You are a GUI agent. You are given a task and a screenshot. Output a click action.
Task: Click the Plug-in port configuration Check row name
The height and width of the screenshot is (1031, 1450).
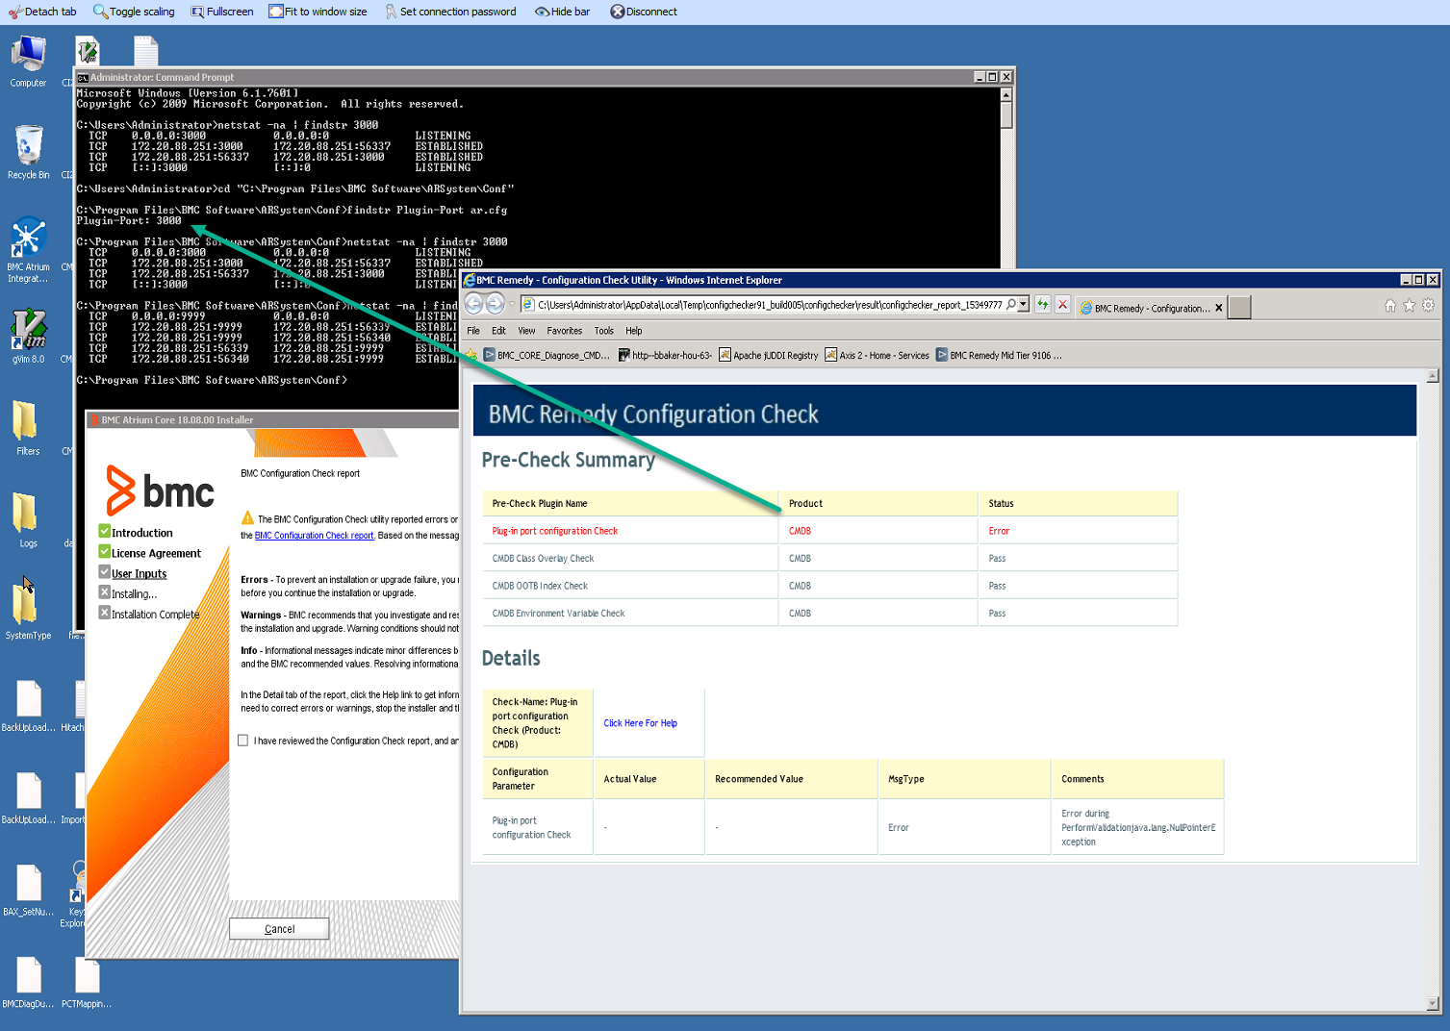tap(555, 531)
